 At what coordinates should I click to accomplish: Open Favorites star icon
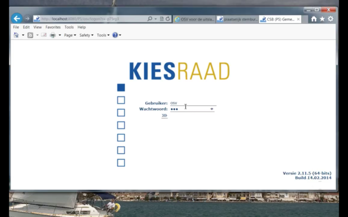point(322,19)
